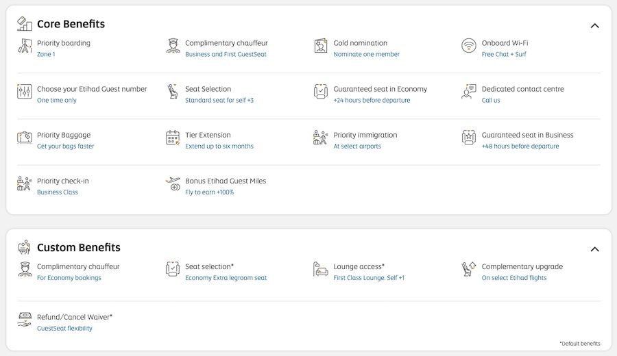The image size is (617, 356).
Task: Click the Complimentary chauffeur driver icon in Core Benefits
Action: (173, 47)
